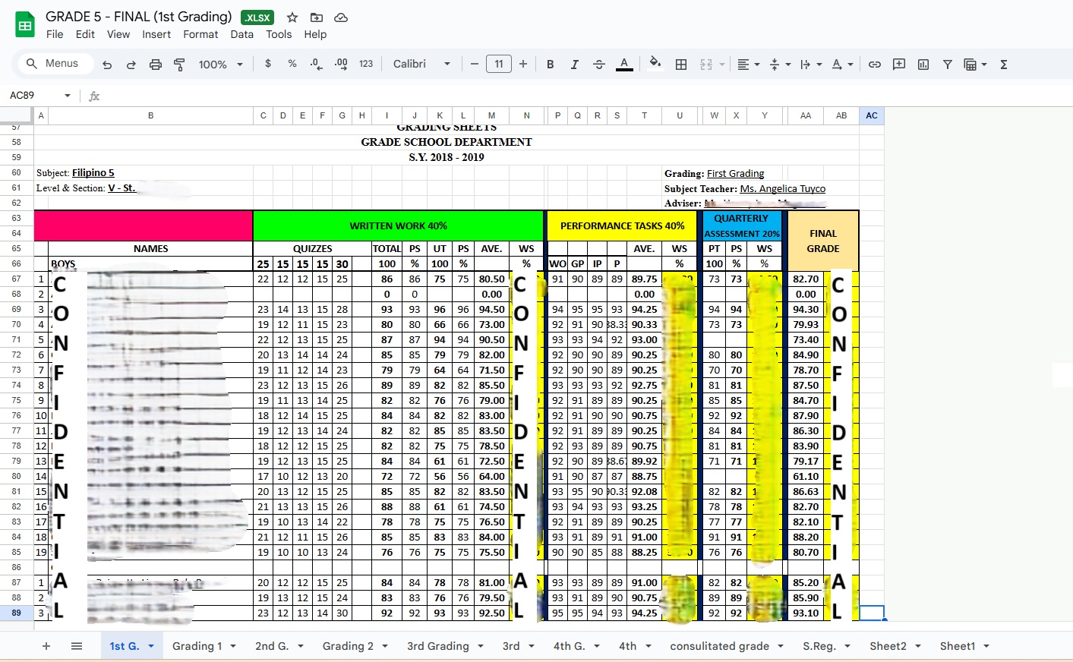1073x662 pixels.
Task: Decrease font size with minus button
Action: coord(475,64)
